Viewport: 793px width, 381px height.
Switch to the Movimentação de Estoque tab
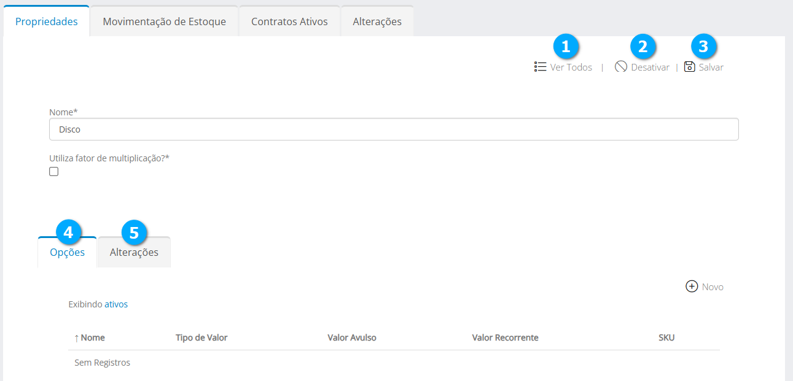pos(164,21)
